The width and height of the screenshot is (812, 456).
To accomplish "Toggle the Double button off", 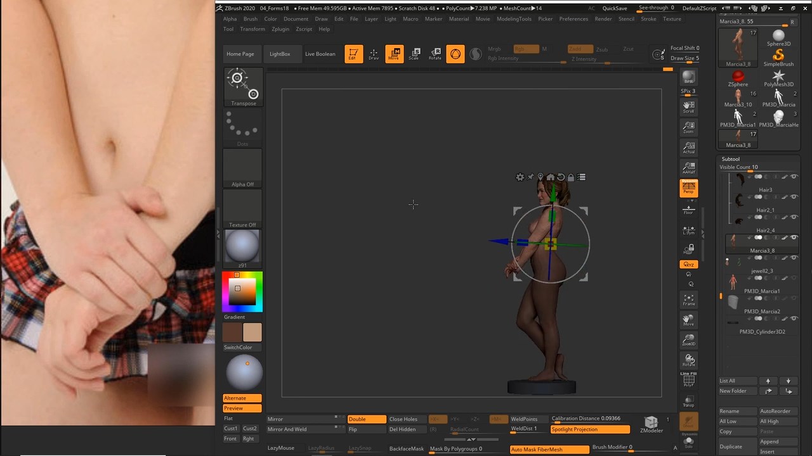I will click(366, 419).
